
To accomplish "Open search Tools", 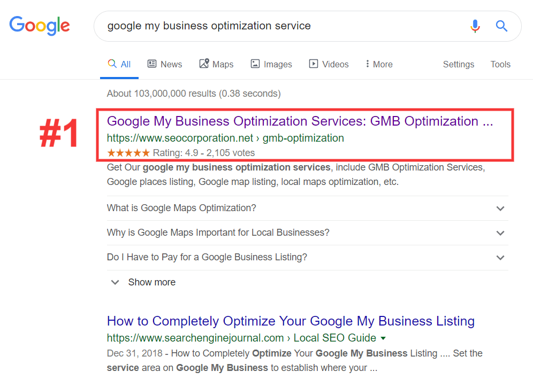I will (x=500, y=64).
